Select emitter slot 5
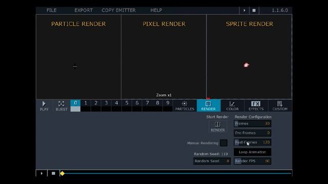Image resolution: width=328 pixels, height=184 pixels. [x=127, y=106]
